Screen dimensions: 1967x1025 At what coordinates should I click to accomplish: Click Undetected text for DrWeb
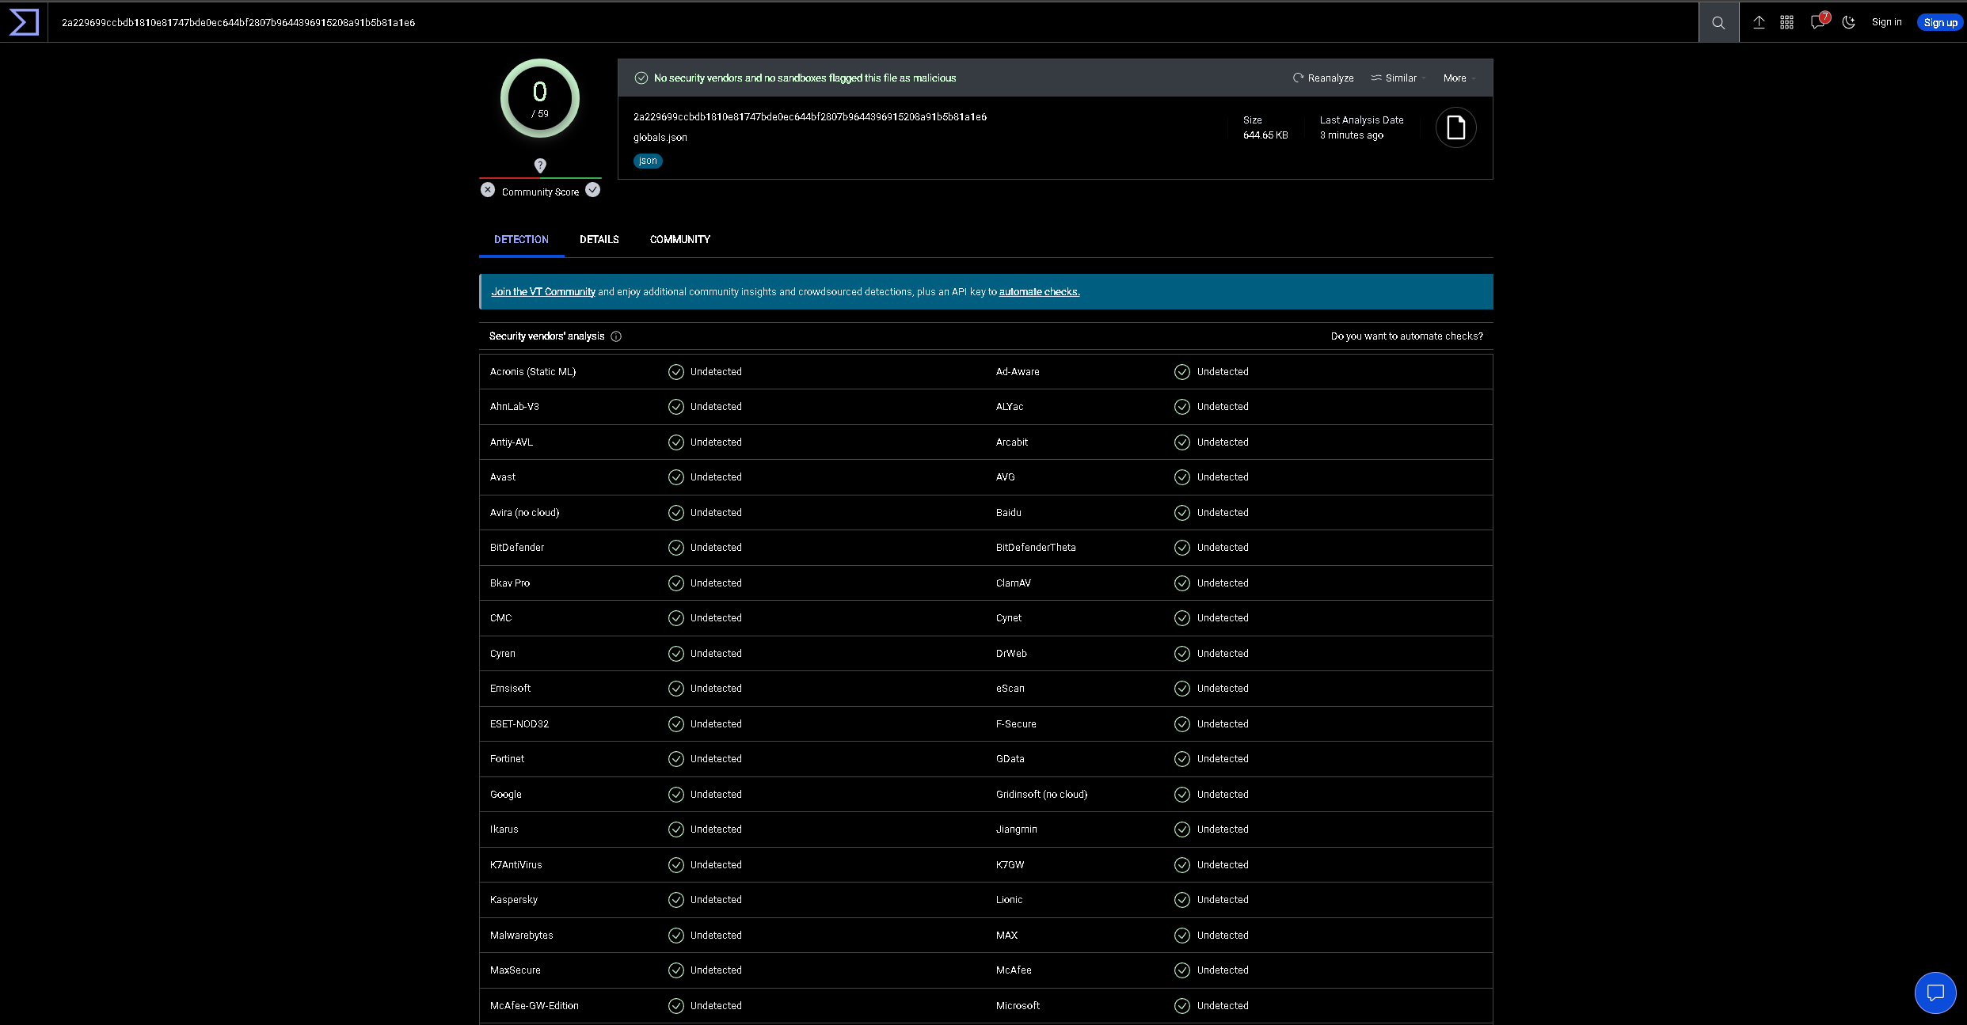(x=1222, y=654)
